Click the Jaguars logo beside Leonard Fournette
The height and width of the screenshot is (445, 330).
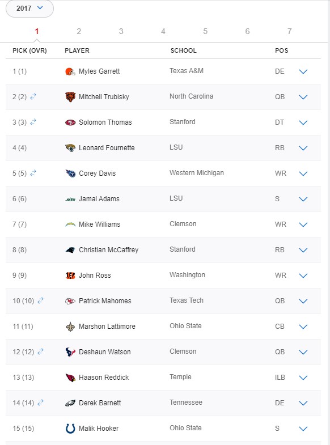coord(70,148)
